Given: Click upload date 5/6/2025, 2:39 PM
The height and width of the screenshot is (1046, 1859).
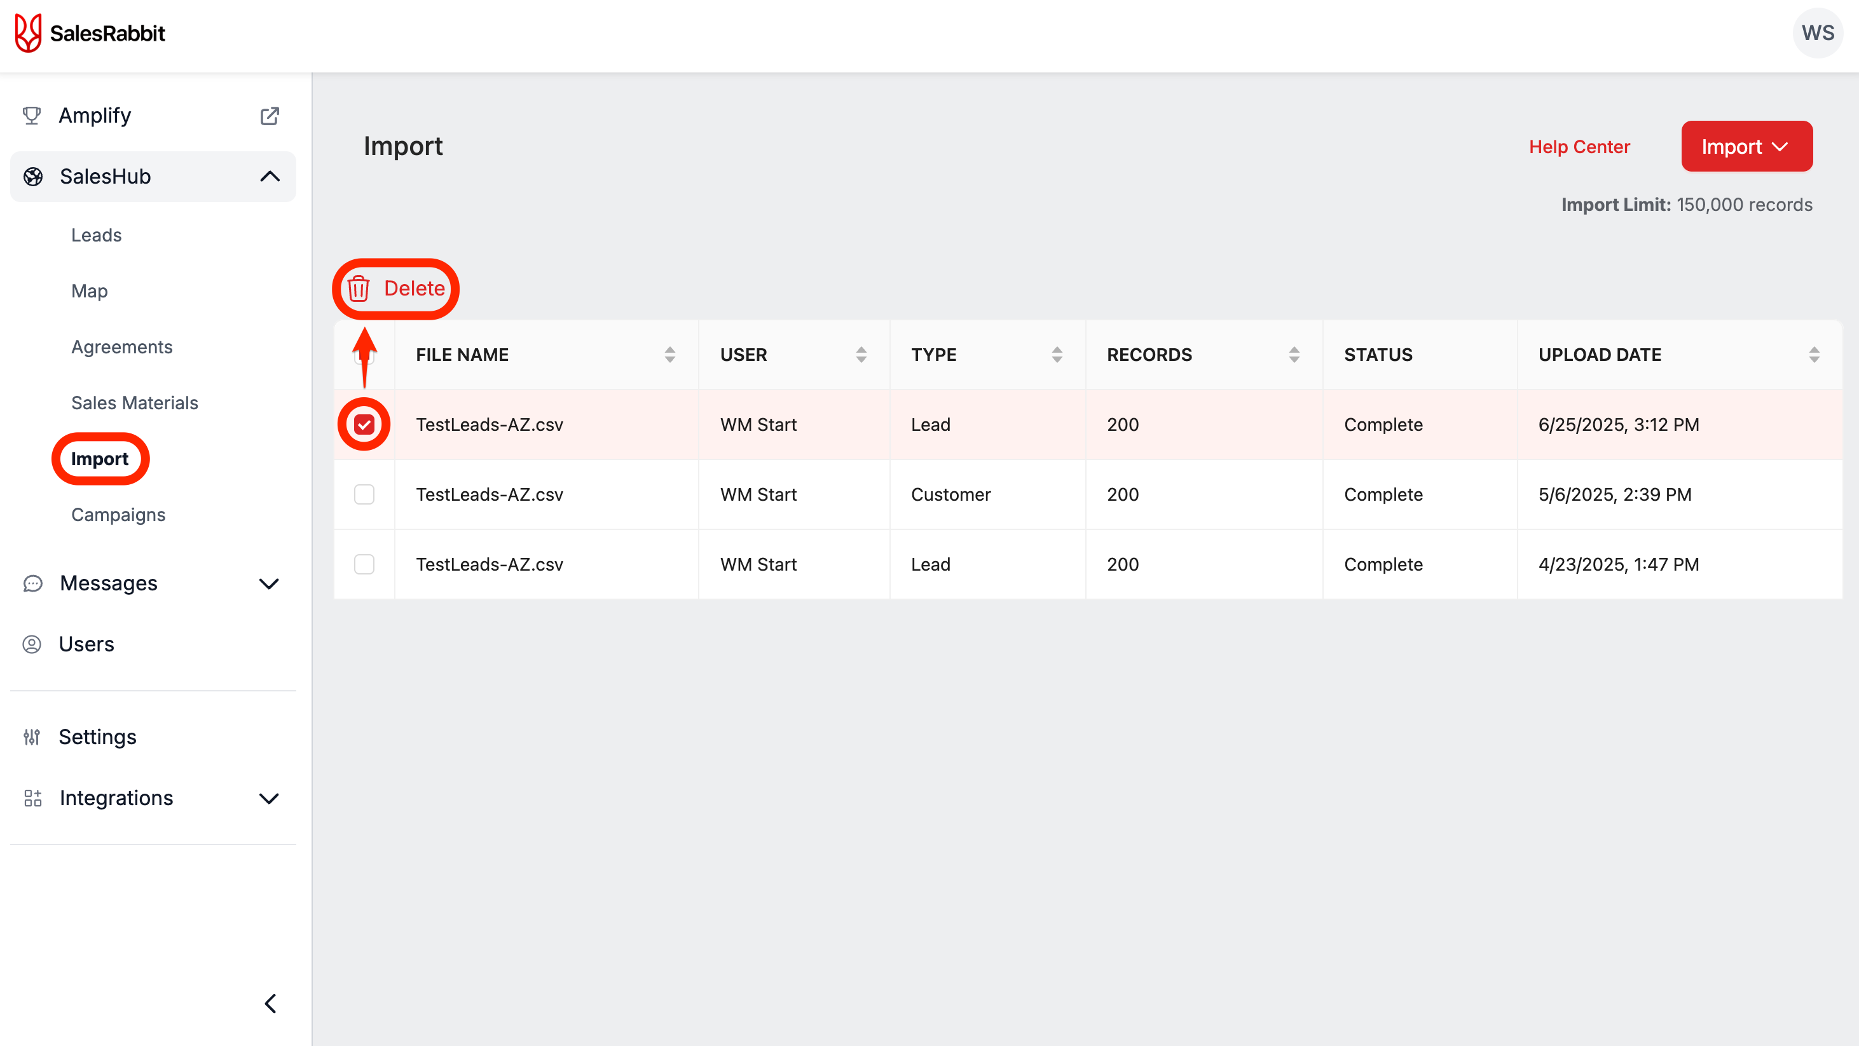Looking at the screenshot, I should (x=1615, y=494).
